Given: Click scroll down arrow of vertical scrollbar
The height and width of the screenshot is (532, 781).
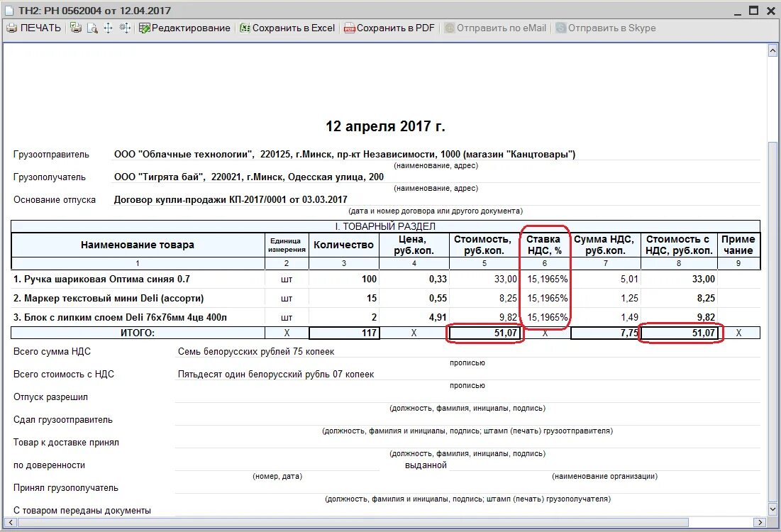Looking at the screenshot, I should click(772, 509).
